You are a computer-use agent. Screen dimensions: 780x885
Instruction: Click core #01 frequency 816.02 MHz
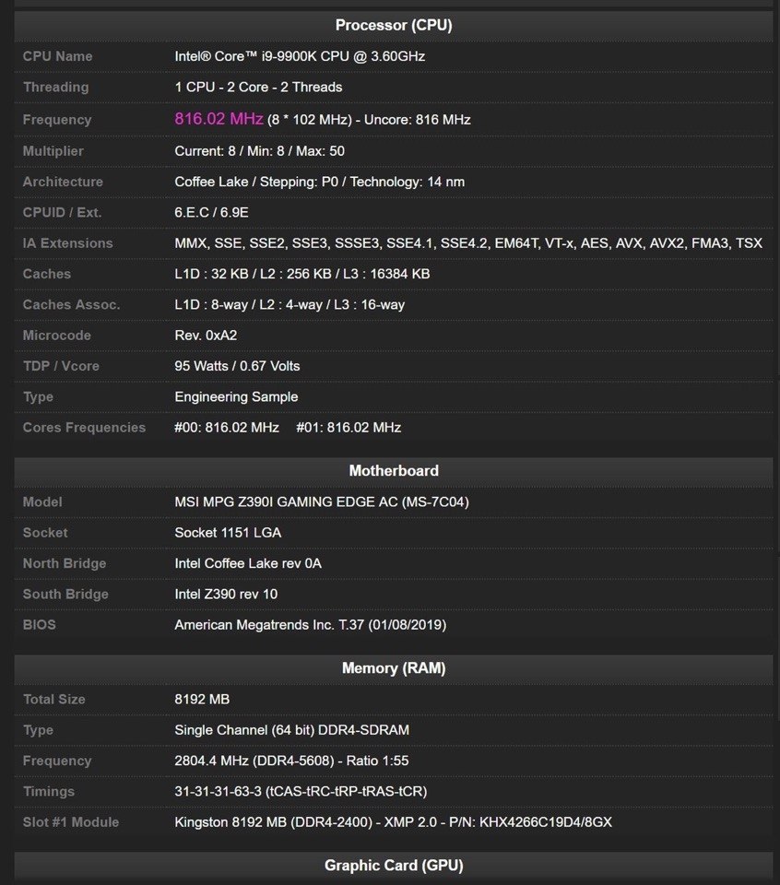[349, 428]
